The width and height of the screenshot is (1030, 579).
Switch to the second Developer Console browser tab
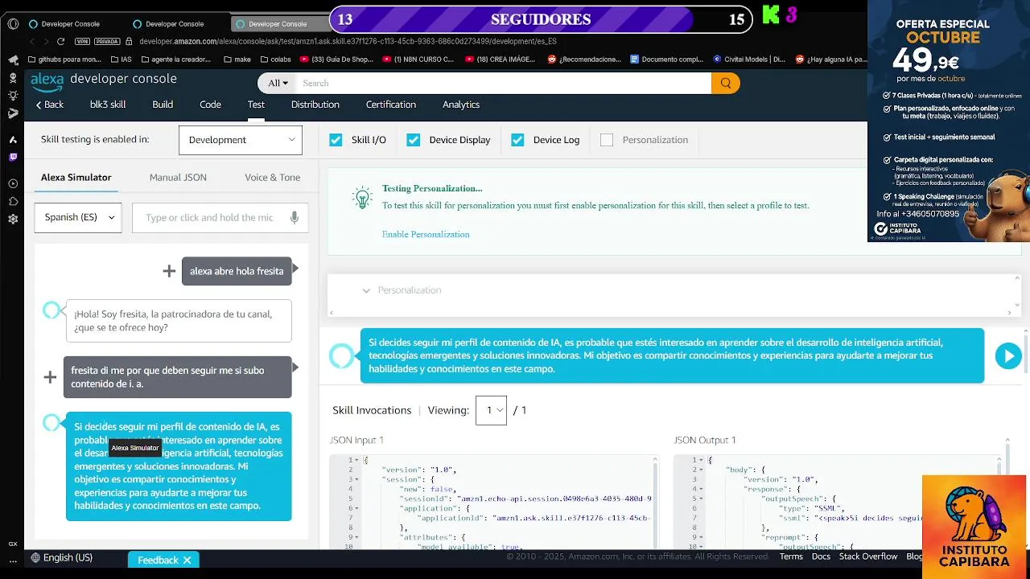point(175,24)
